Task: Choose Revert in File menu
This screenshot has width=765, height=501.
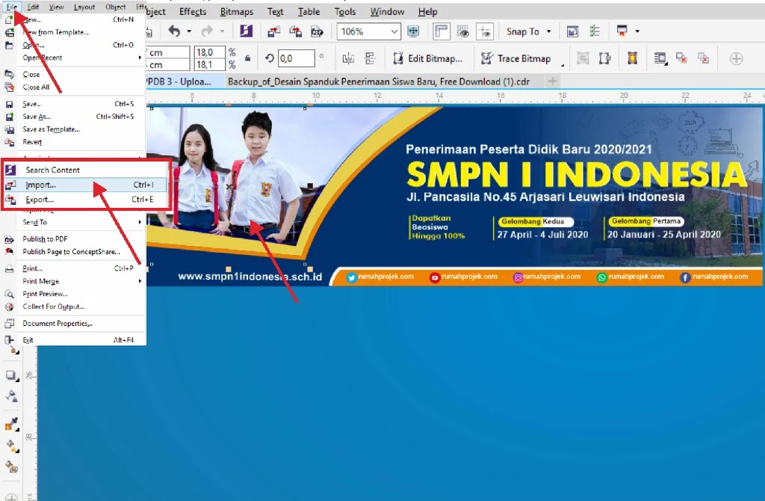Action: (74, 142)
